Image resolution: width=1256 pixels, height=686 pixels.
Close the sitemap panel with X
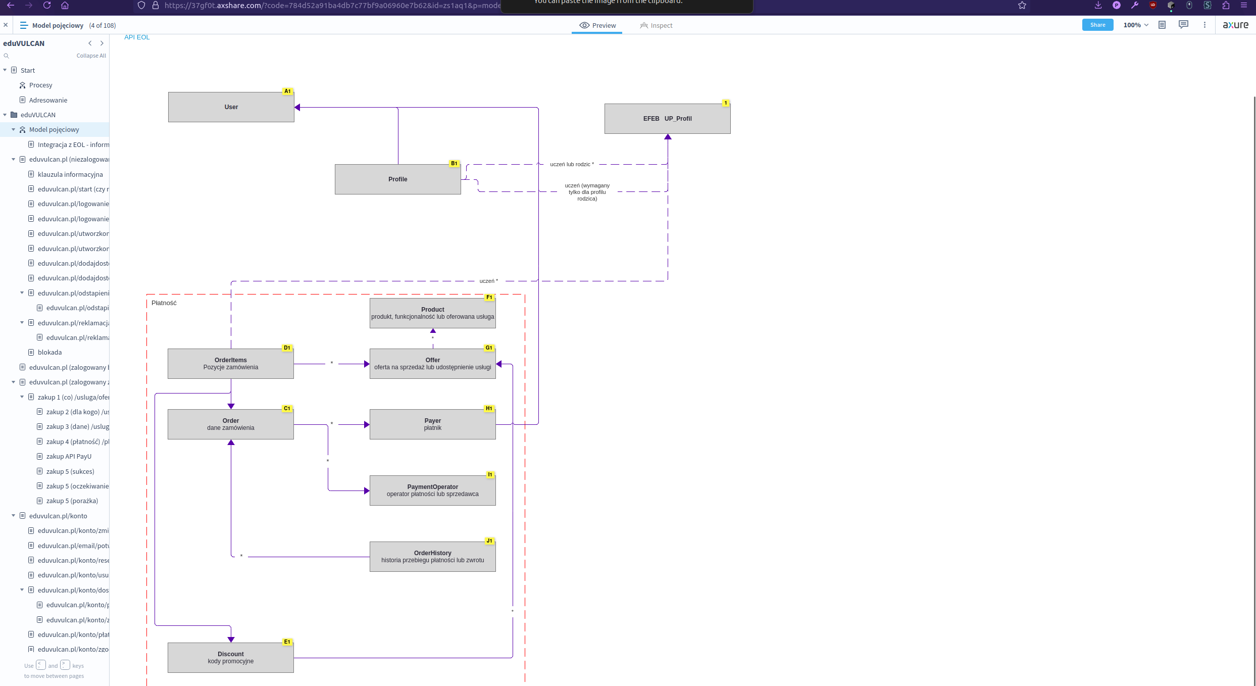click(6, 25)
